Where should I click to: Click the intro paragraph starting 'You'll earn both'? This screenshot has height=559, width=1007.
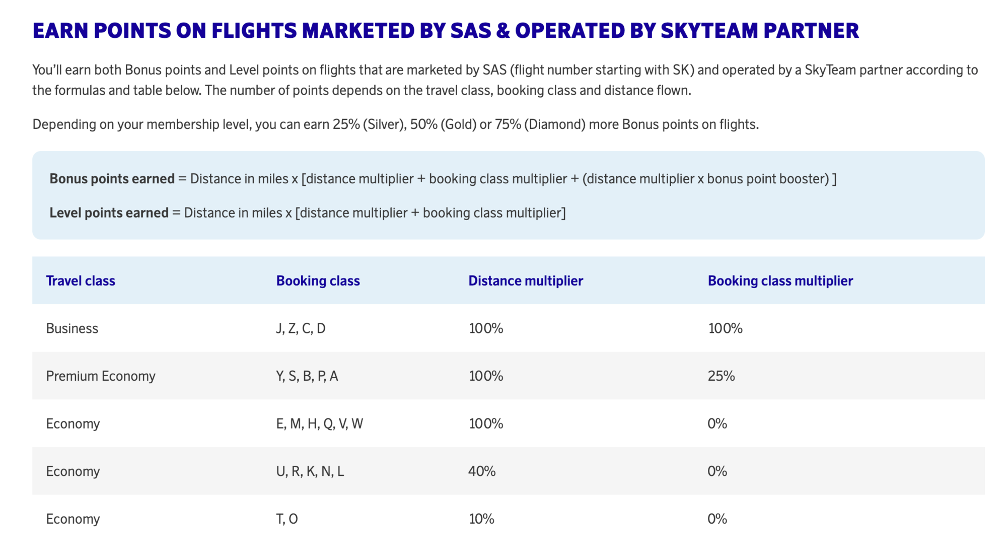505,80
